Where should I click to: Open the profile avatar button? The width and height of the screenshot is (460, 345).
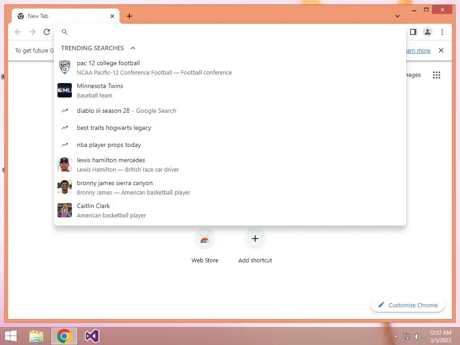tap(428, 32)
